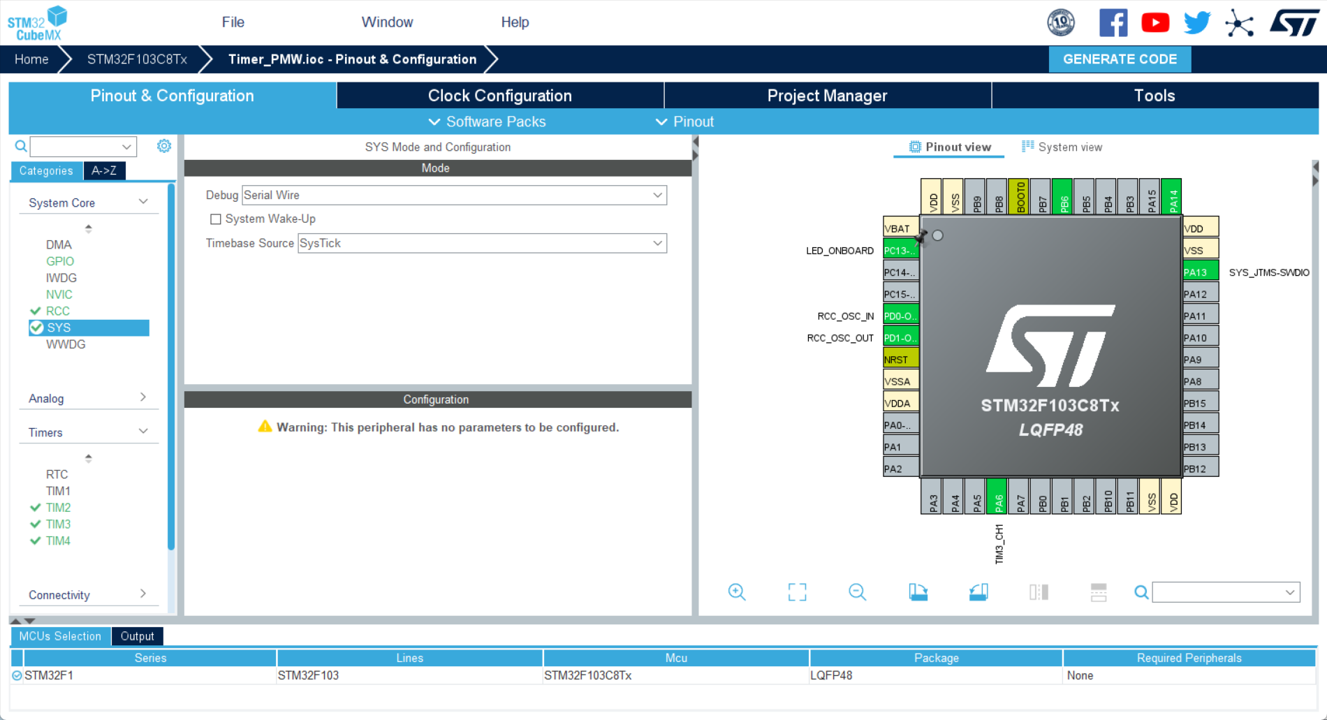Select the NRST pin on the chip
This screenshot has height=720, width=1327.
901,359
